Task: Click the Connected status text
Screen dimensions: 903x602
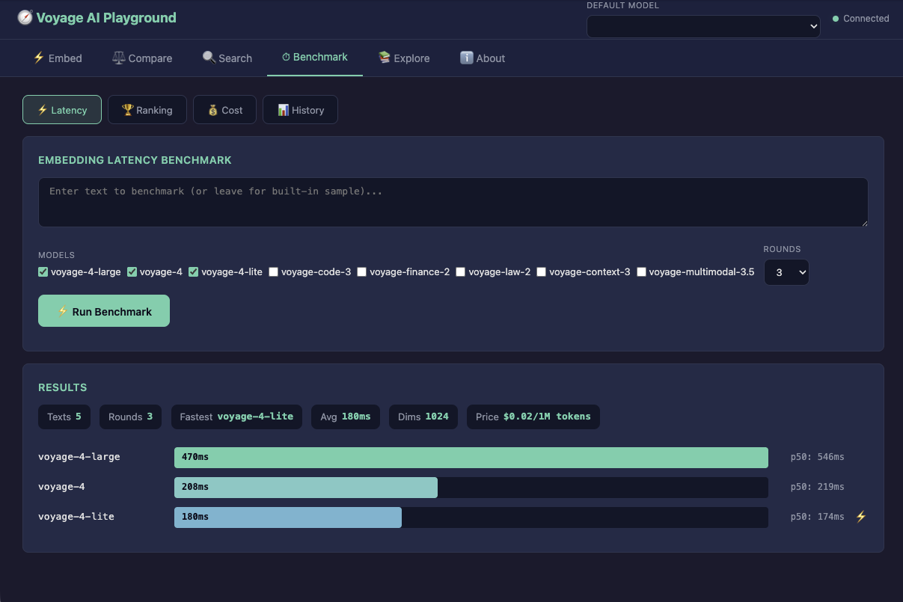Action: click(866, 19)
